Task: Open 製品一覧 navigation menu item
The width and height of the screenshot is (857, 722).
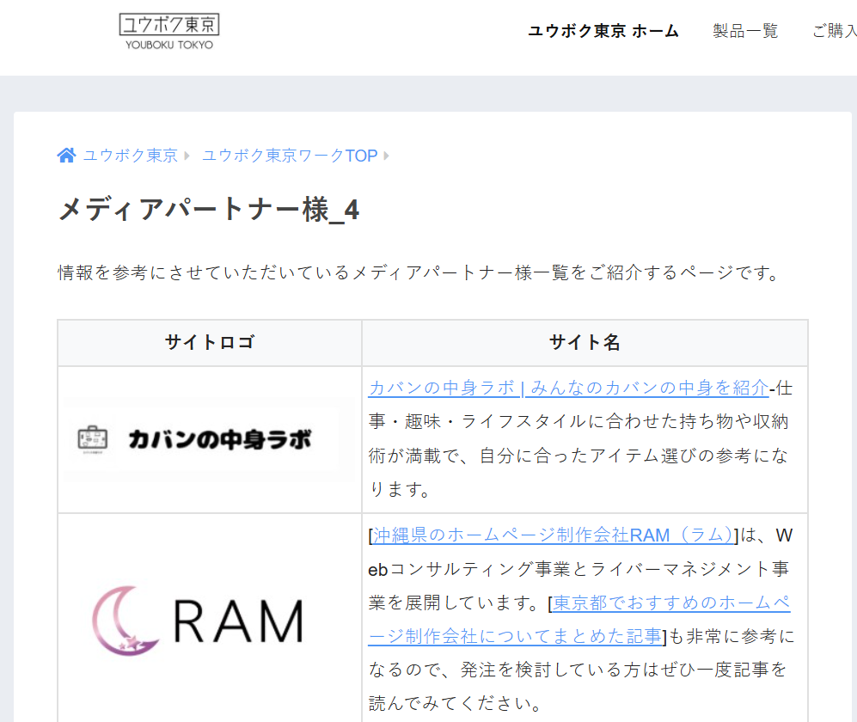Action: click(745, 31)
